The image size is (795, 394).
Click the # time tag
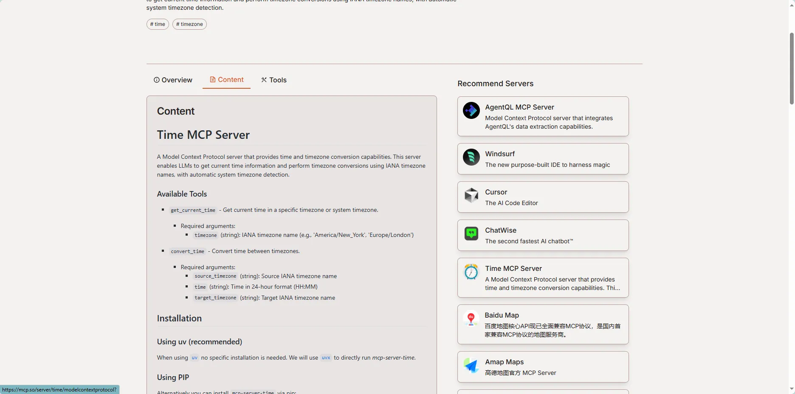[x=158, y=24]
